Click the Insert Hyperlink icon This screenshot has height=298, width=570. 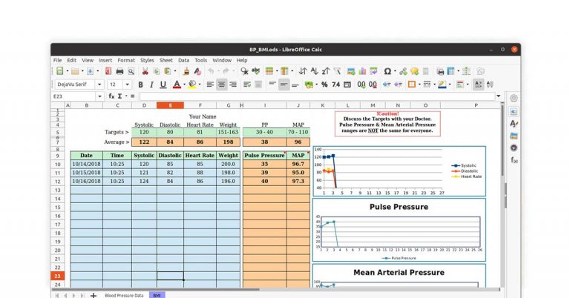tap(403, 71)
